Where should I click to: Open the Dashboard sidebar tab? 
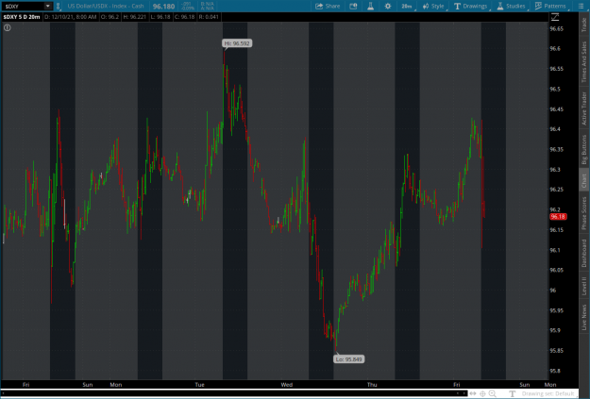click(x=584, y=253)
